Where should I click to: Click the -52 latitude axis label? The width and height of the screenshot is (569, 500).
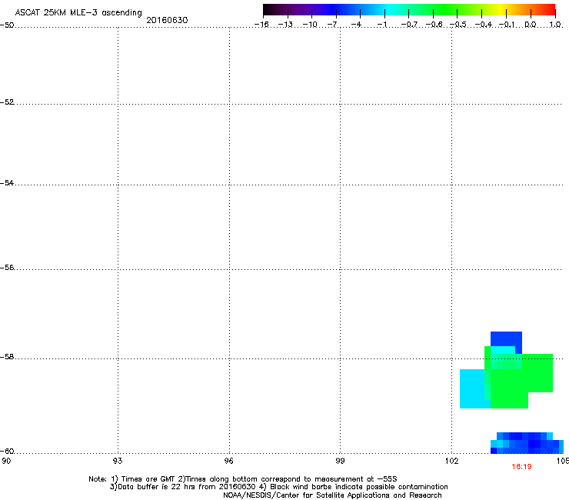tap(7, 102)
